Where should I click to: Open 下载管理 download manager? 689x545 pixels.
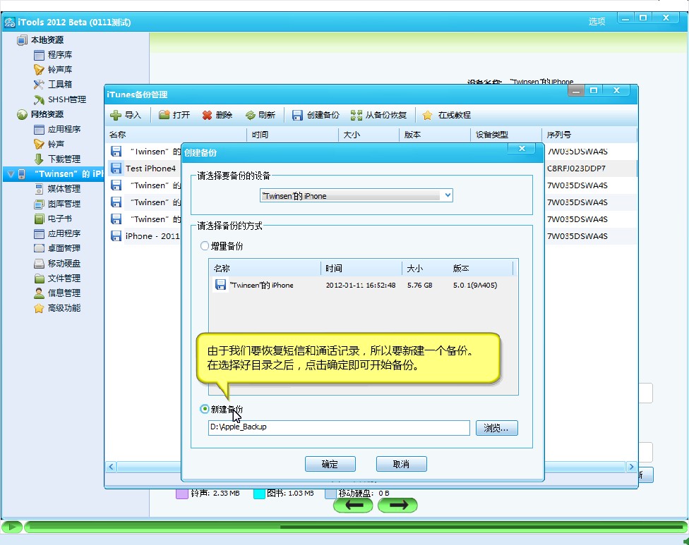coord(57,159)
